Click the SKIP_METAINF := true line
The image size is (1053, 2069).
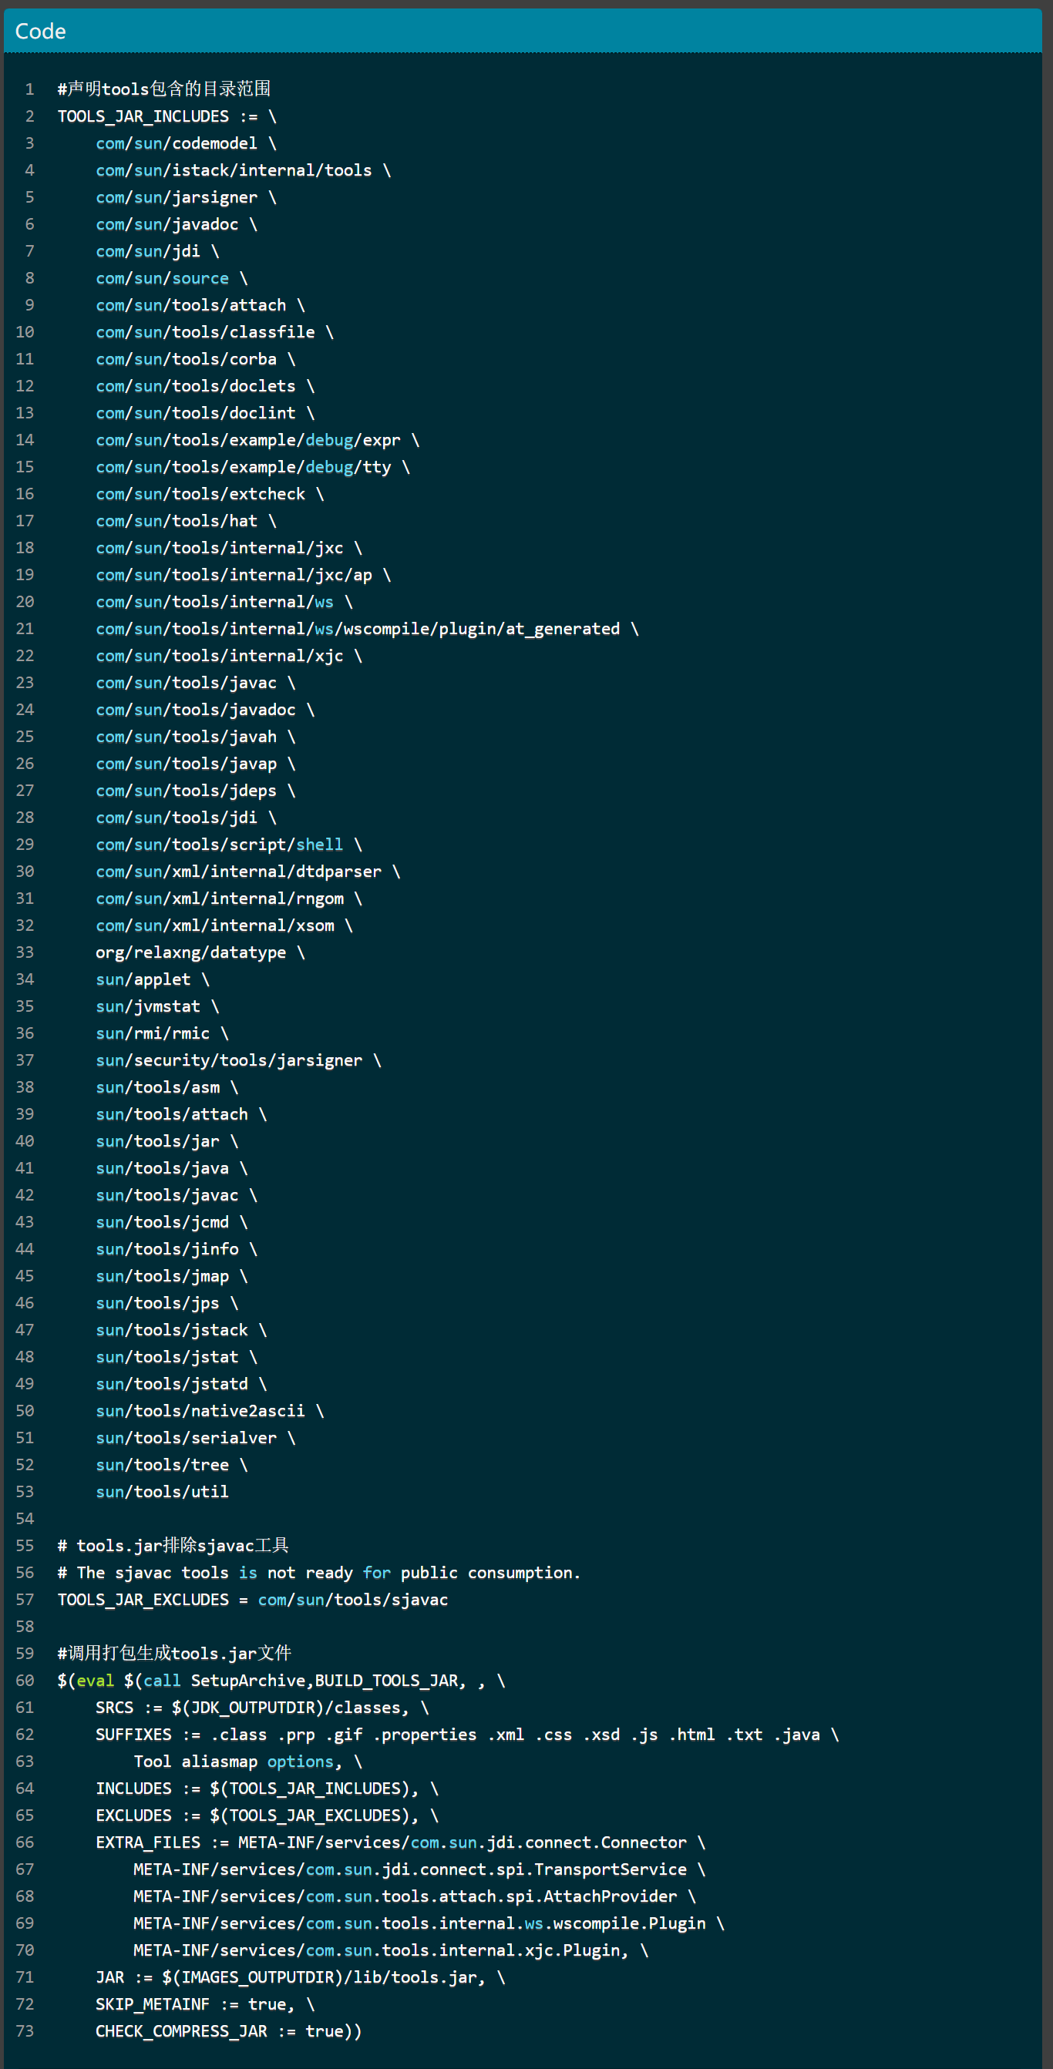click(x=206, y=2005)
